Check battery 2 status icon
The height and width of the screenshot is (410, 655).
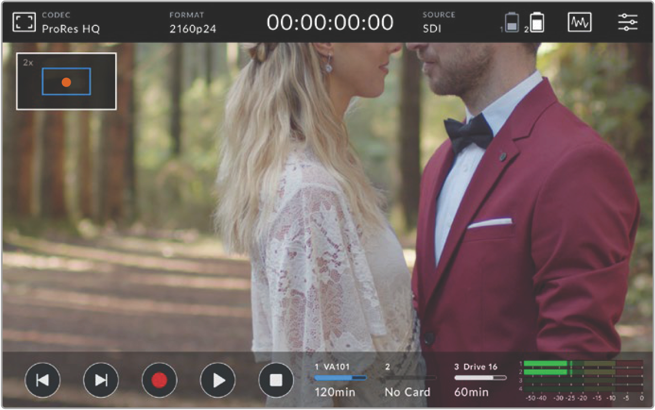click(x=536, y=23)
